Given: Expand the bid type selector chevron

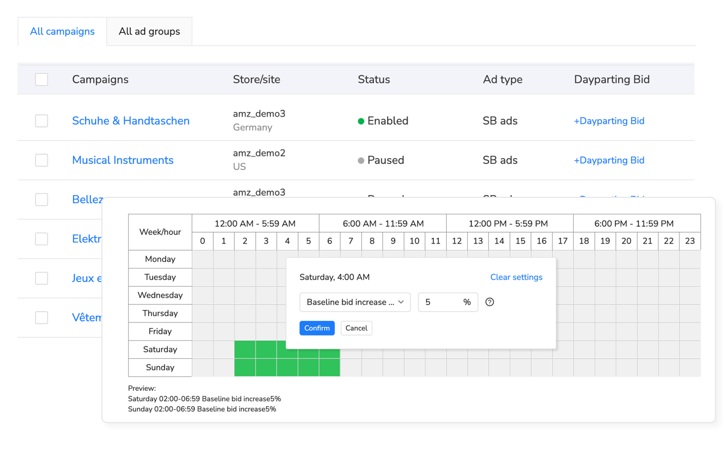Looking at the screenshot, I should 401,302.
